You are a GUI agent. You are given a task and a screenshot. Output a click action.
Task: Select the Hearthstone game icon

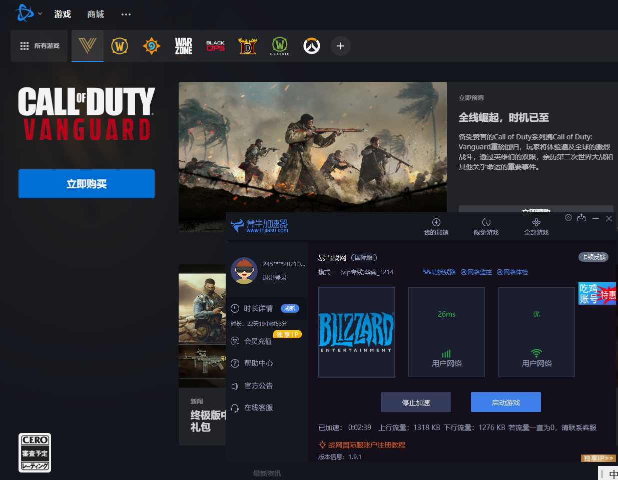[152, 46]
